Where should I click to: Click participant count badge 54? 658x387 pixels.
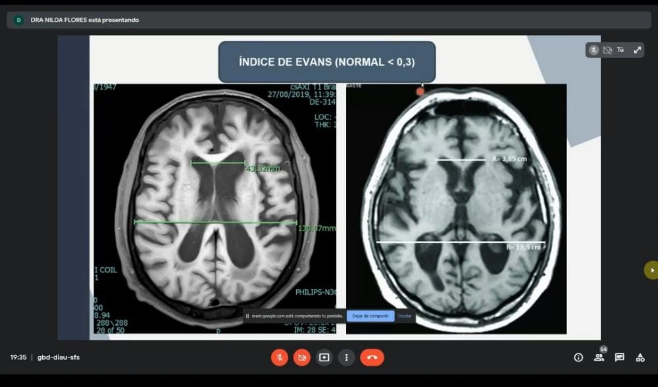coord(603,349)
